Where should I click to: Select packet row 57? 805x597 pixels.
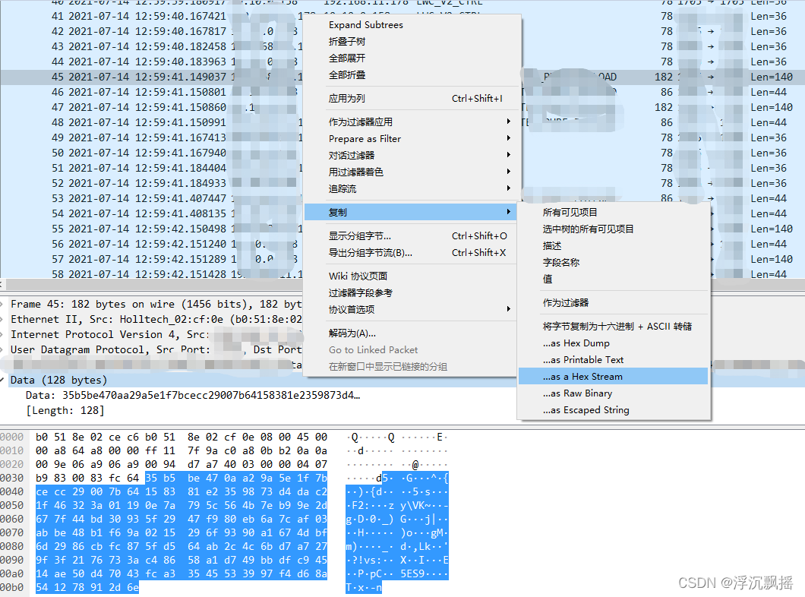tap(402, 259)
